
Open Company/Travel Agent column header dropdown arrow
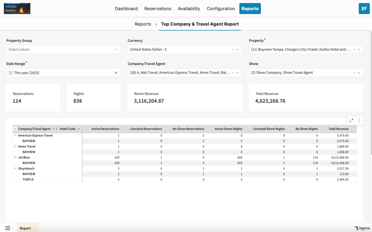[x=54, y=129]
